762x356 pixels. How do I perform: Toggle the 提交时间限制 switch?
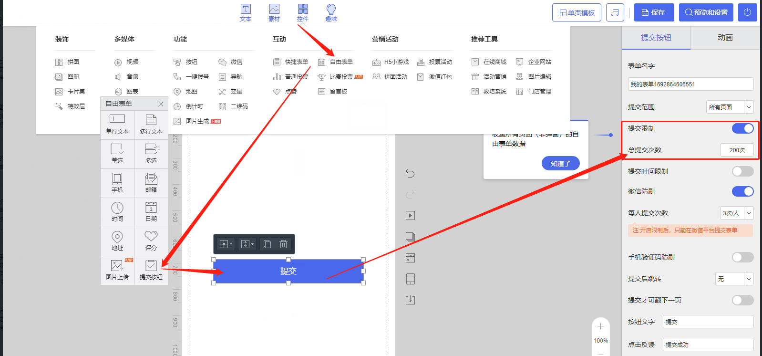point(743,171)
